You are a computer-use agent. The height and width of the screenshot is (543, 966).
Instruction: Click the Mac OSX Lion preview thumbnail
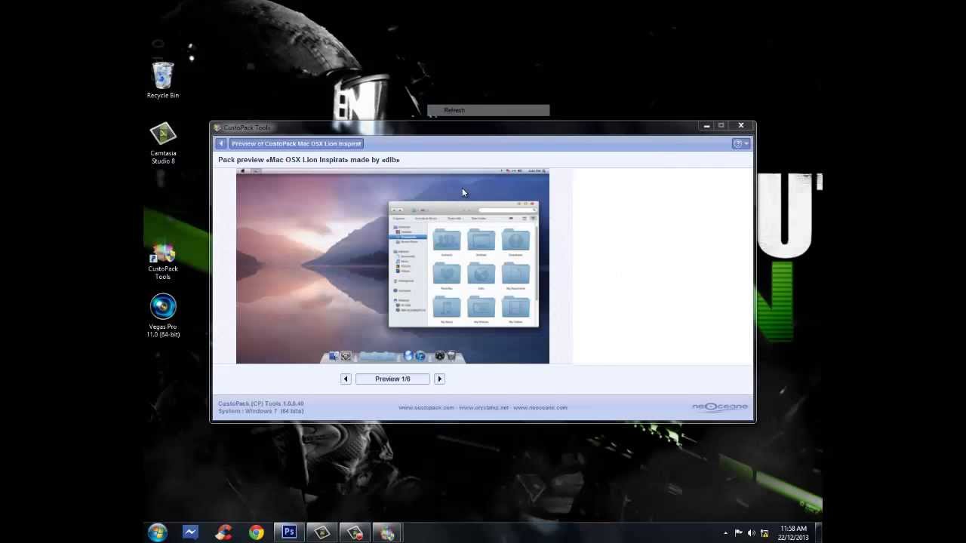392,266
